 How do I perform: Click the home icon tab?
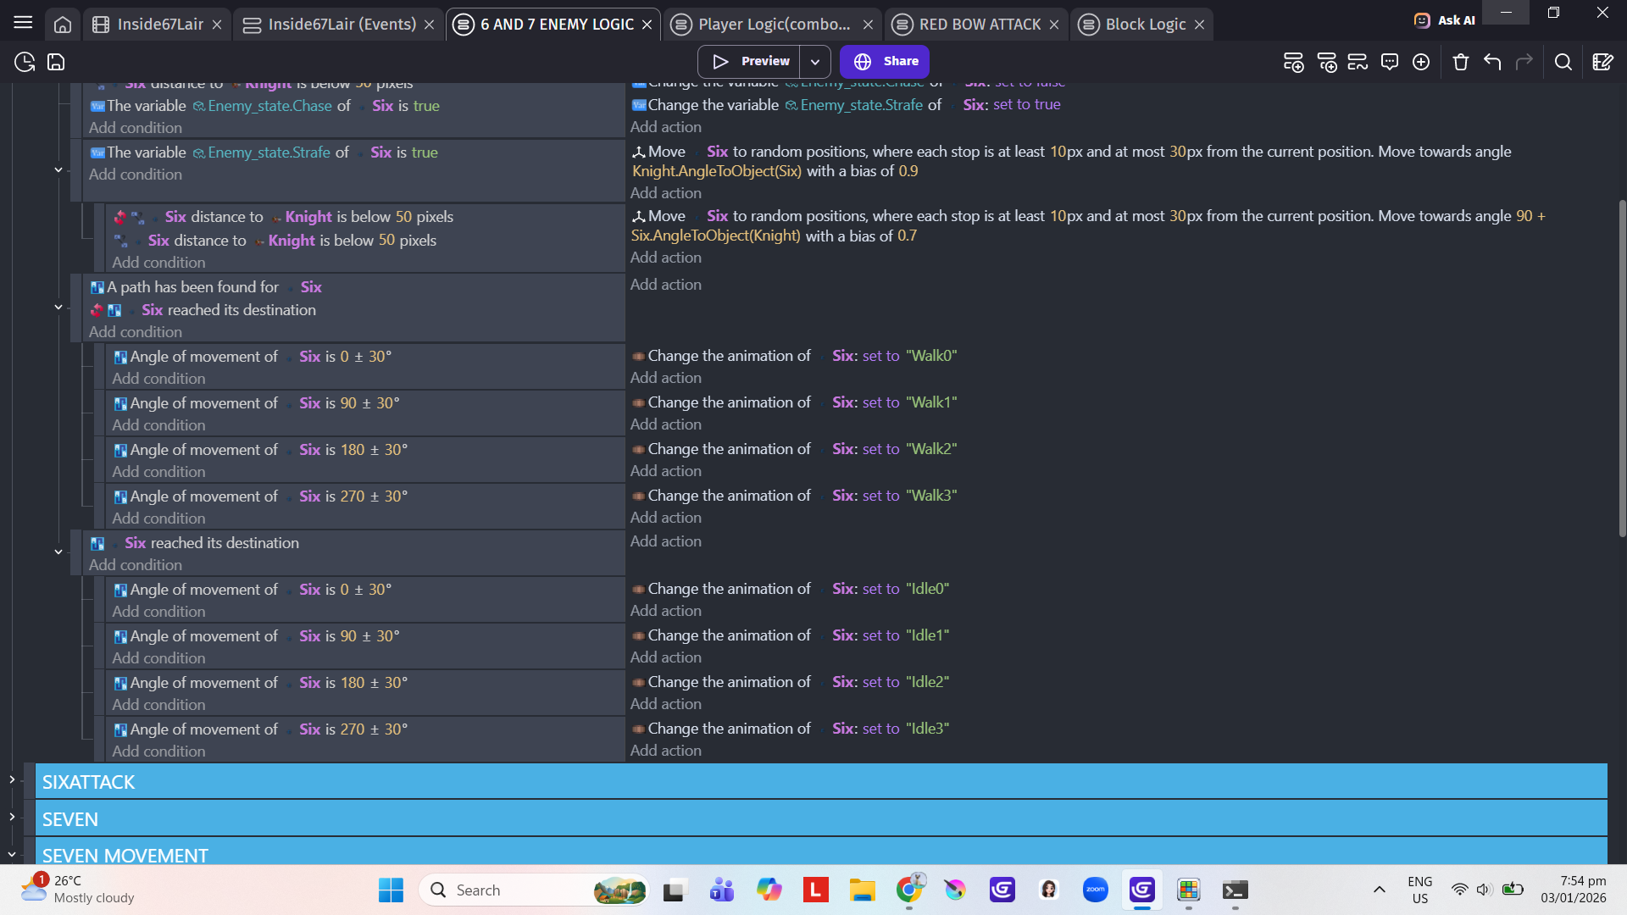[x=63, y=25]
